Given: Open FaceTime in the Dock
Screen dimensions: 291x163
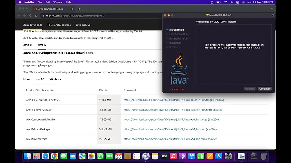Looking at the screenshot, I should click(x=109, y=156).
